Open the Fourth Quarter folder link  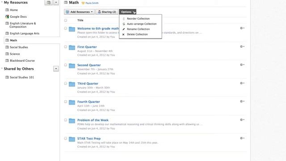coord(88,102)
